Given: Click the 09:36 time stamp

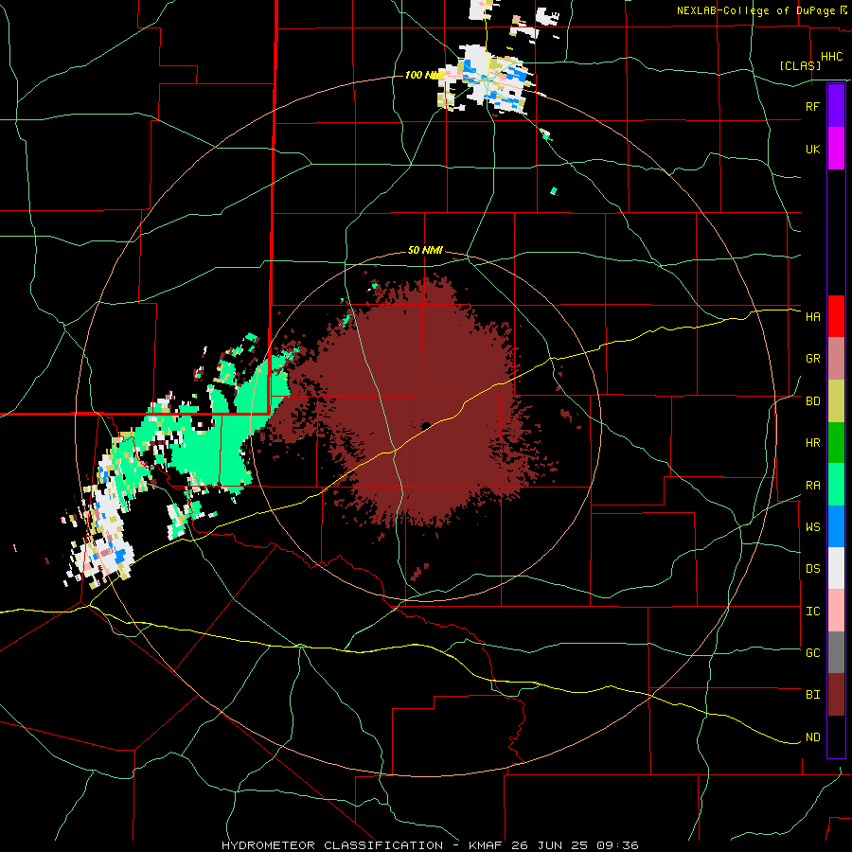Looking at the screenshot, I should [x=616, y=845].
